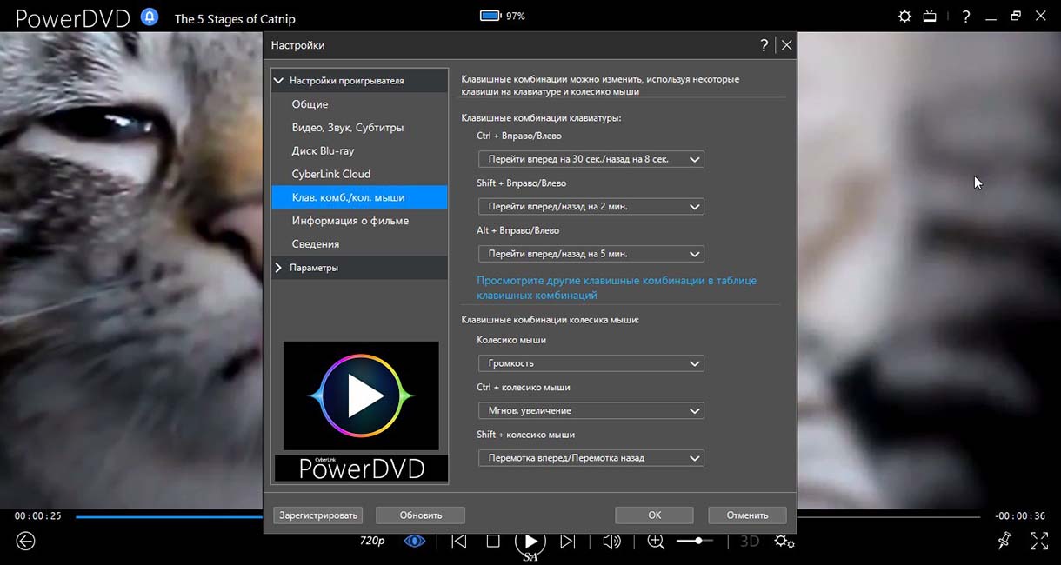Click the OK button
This screenshot has height=565, width=1061.
[x=654, y=515]
